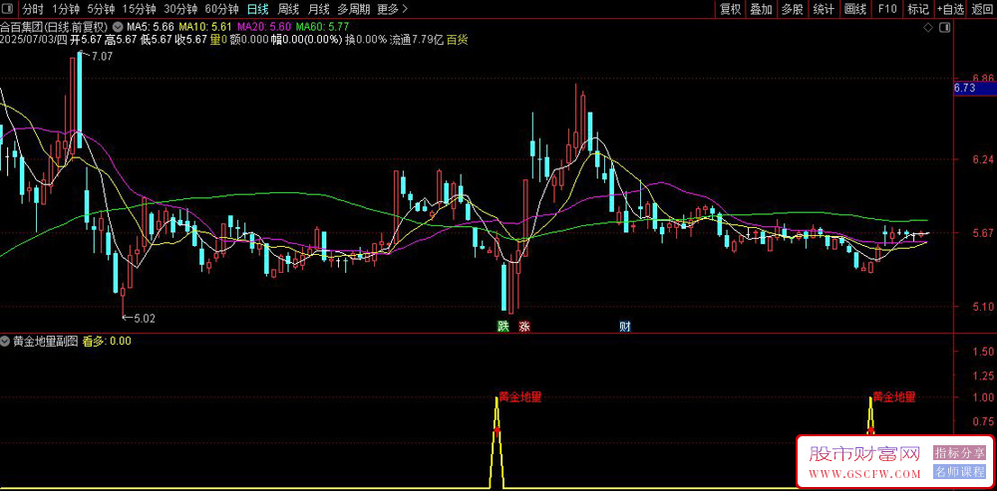Click the green 跌 event marker
Image resolution: width=997 pixels, height=491 pixels.
point(502,327)
